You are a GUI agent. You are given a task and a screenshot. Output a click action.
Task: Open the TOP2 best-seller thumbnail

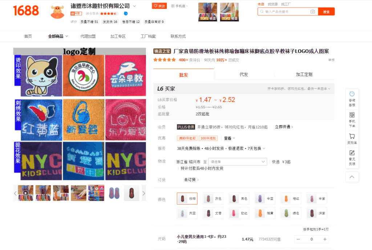[x=230, y=12]
